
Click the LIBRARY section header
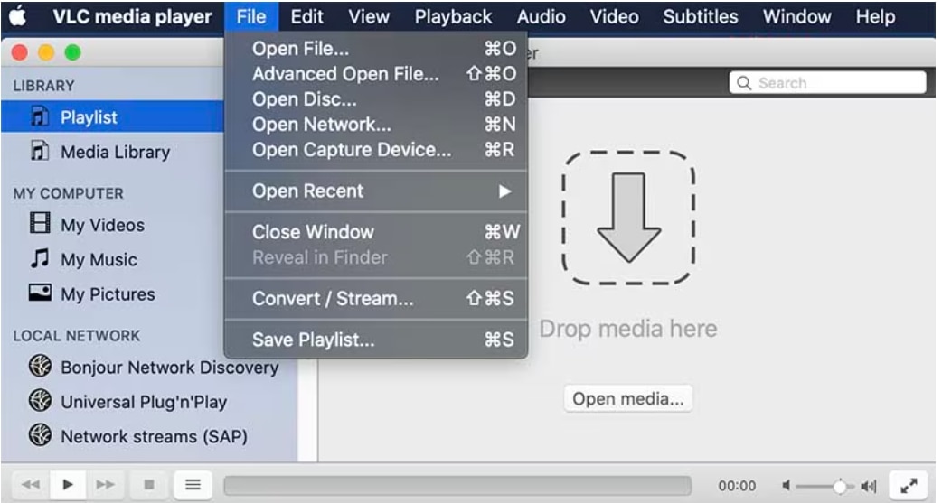click(44, 86)
